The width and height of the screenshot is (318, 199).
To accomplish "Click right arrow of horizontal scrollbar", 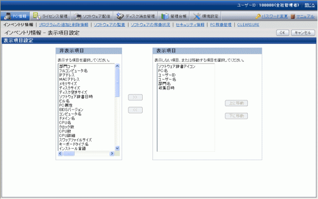I will click(x=112, y=153).
